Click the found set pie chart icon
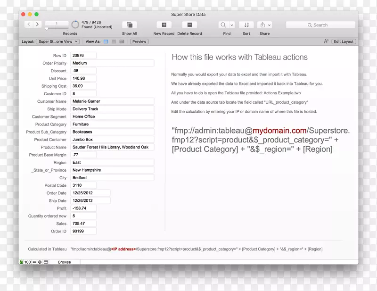 75,25
